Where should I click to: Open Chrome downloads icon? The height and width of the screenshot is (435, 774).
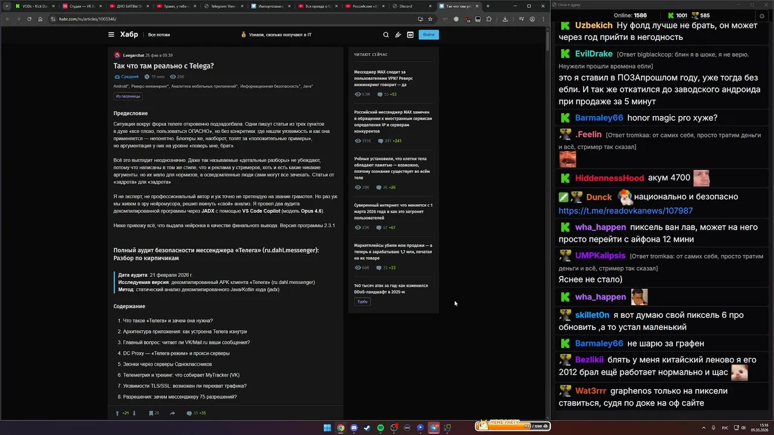(505, 19)
